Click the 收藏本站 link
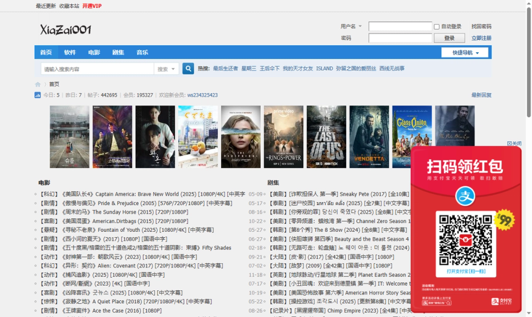532x317 pixels. pos(69,6)
